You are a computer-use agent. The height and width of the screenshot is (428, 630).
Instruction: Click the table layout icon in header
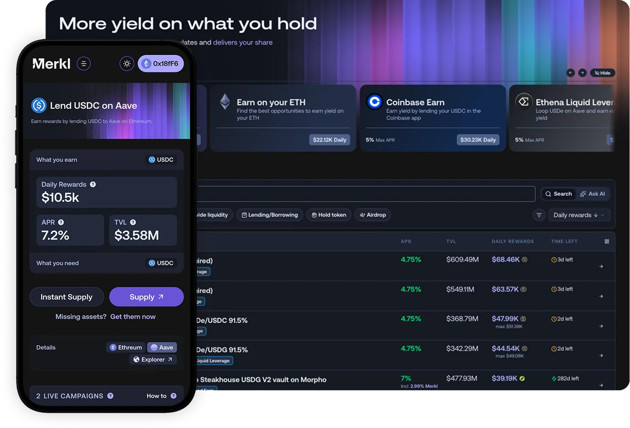tap(607, 241)
